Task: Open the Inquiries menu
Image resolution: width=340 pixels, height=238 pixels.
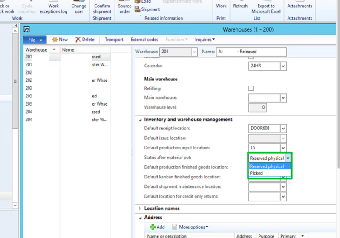Action: pos(205,40)
